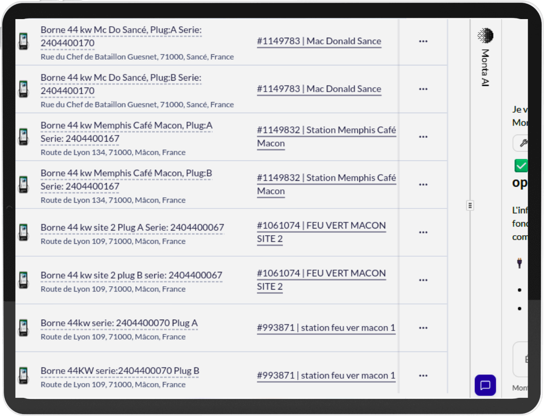Click charger icon for Mc Do Sancé Plug:A

[23, 42]
